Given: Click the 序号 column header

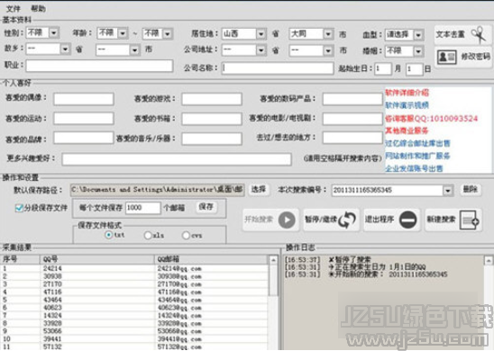Looking at the screenshot, I should click(20, 259).
